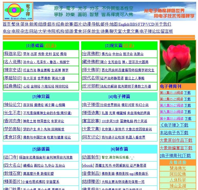Open the ebook category link

(x=88, y=165)
